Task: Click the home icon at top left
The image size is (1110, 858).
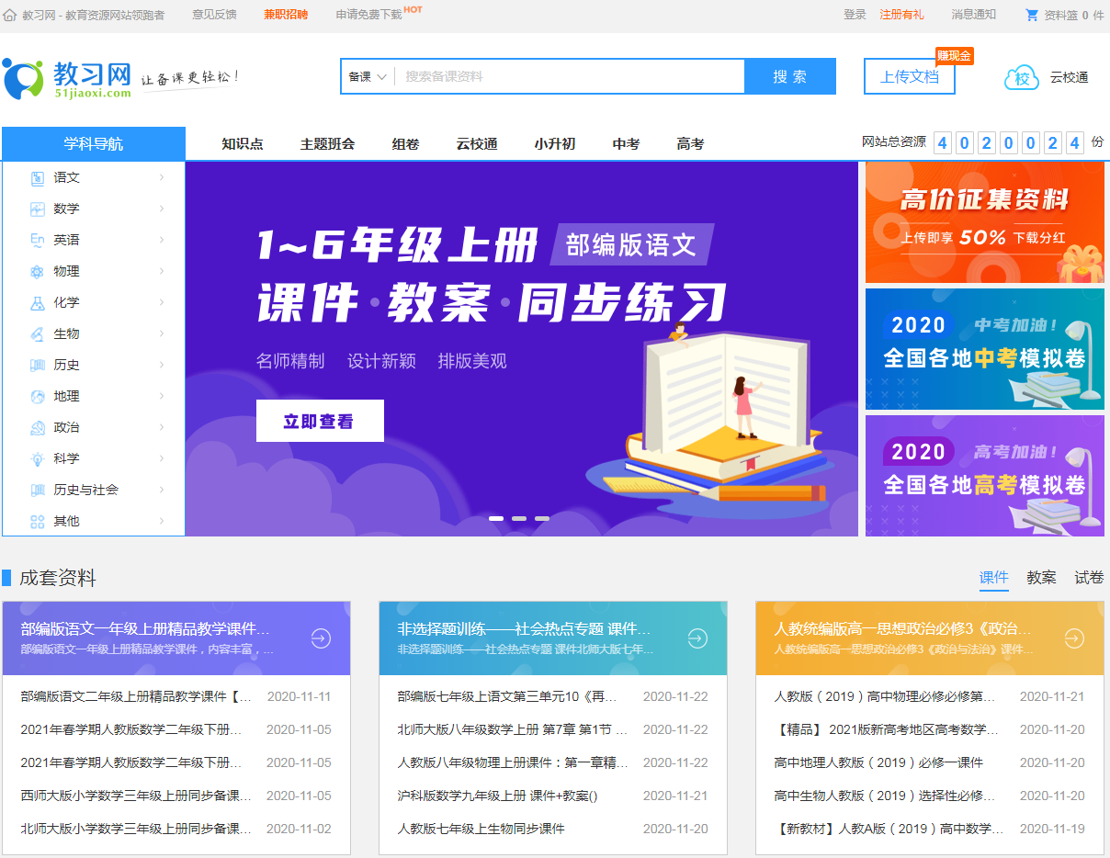Action: (9, 14)
